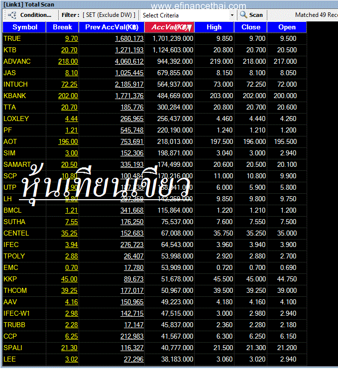Click Open value 44.750 for KKP
This screenshot has height=372, width=338.
[x=287, y=279]
